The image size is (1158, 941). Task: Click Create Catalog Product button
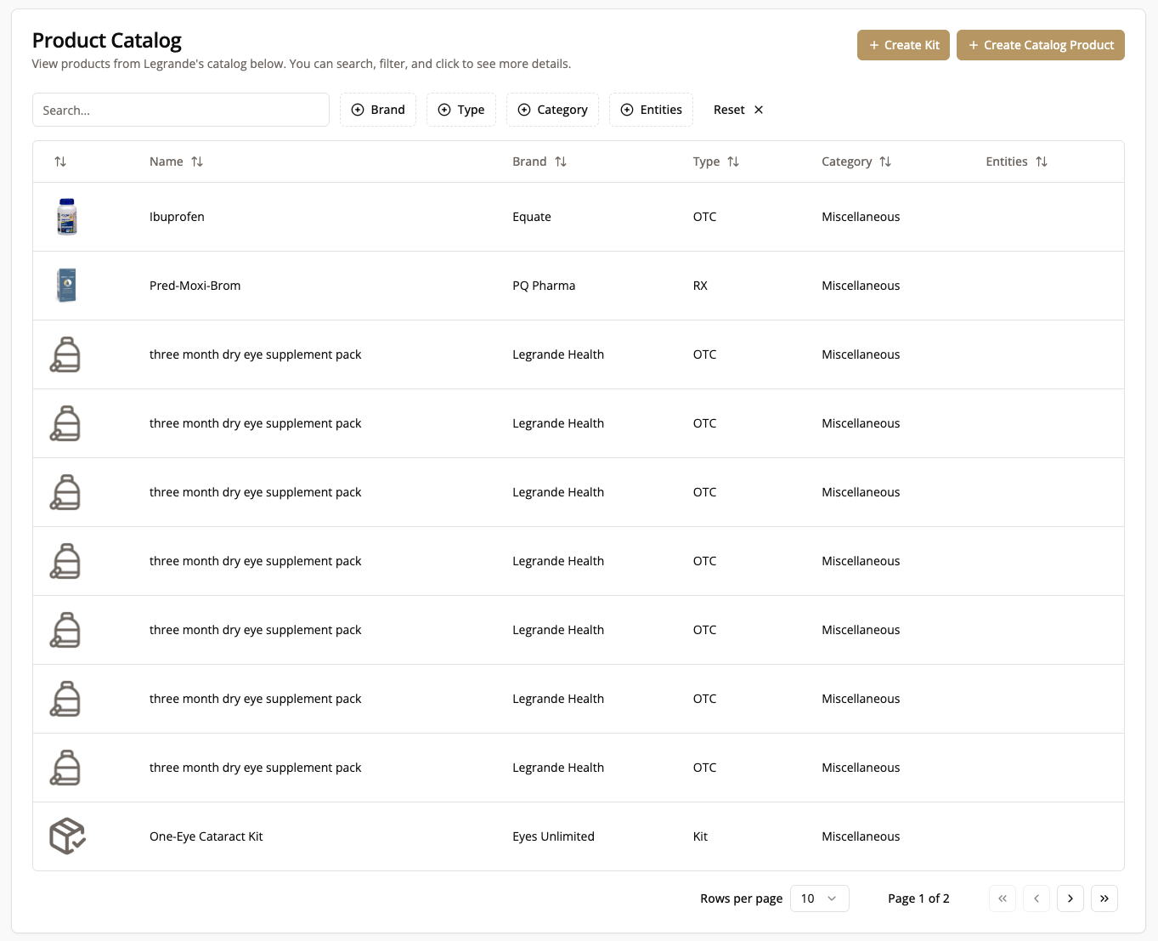(x=1040, y=45)
